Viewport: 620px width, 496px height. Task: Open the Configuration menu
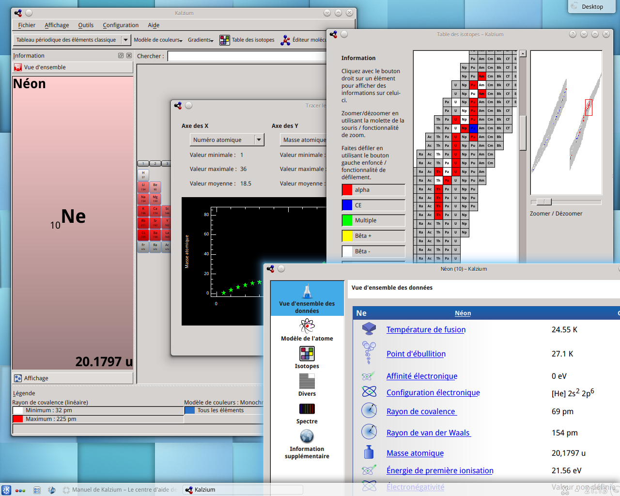[121, 25]
